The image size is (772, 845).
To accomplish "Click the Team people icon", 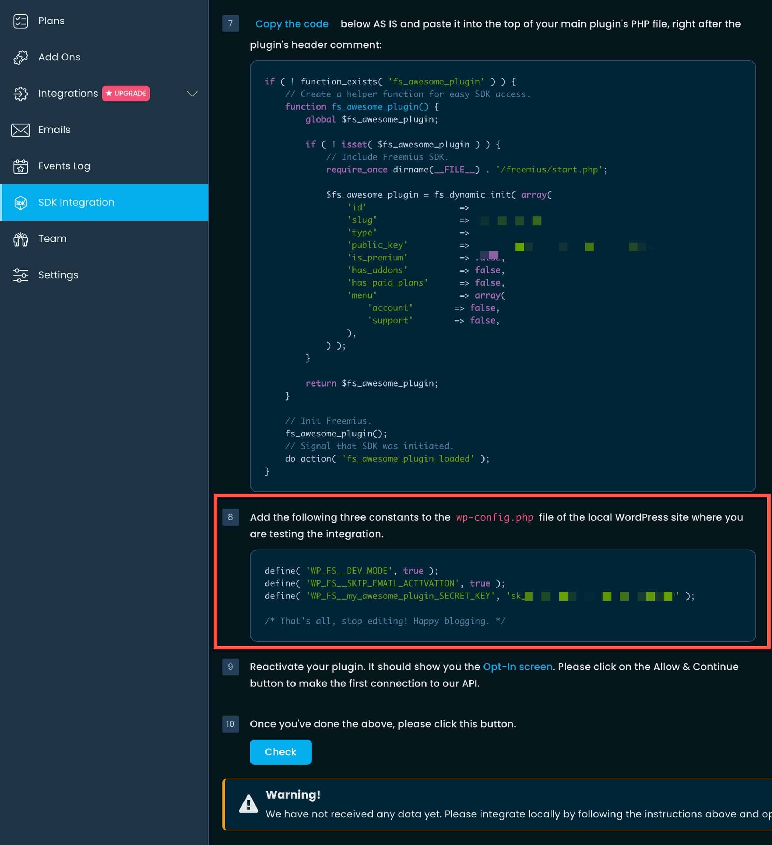I will coord(21,239).
